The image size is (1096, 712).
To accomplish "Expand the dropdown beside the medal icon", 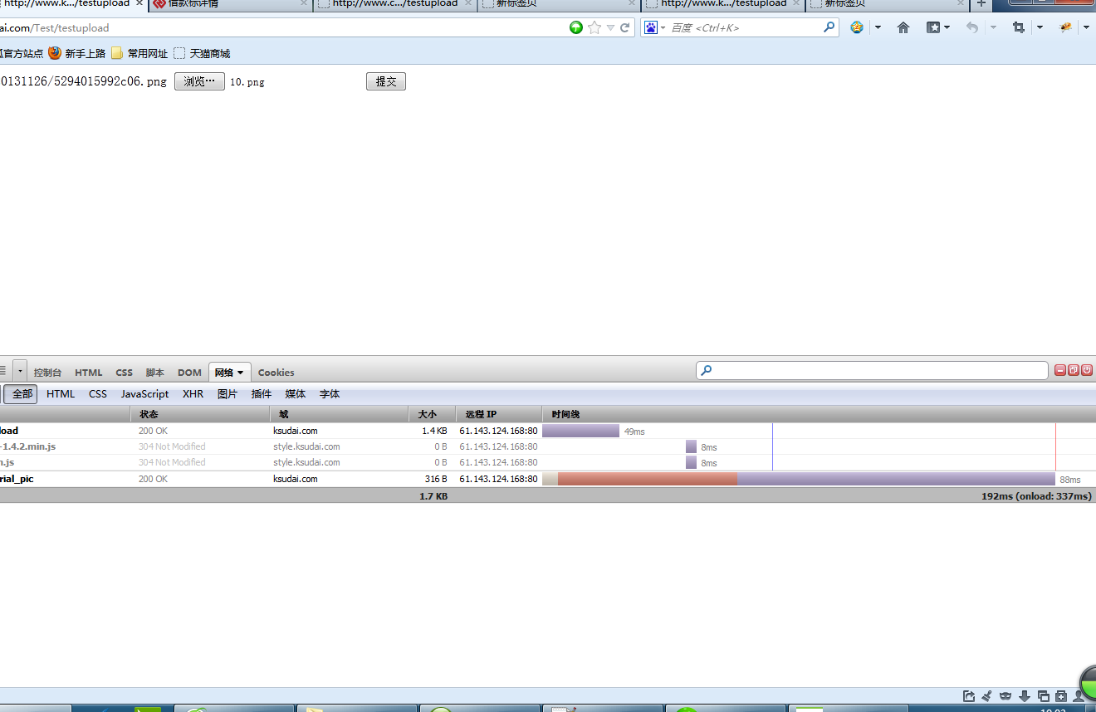I will point(877,27).
